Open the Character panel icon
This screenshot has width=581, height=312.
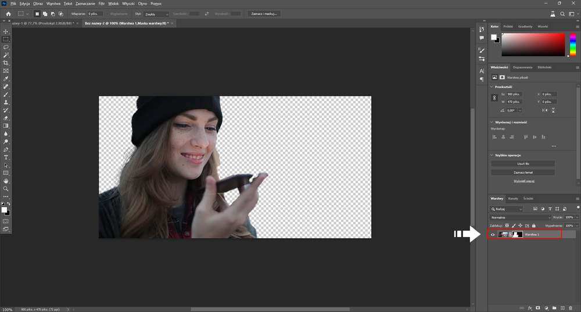[482, 71]
